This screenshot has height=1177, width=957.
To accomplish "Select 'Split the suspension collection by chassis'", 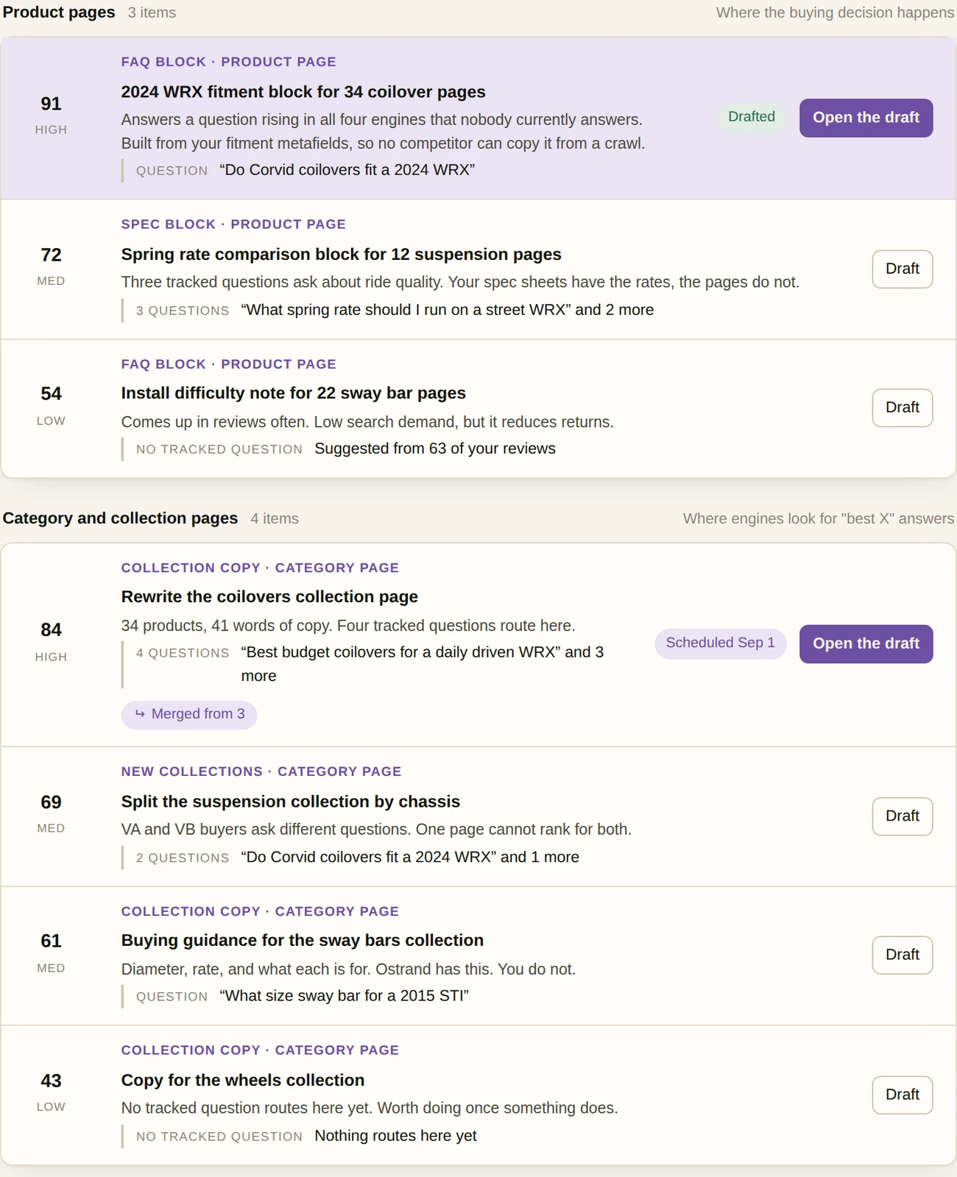I will pyautogui.click(x=290, y=802).
